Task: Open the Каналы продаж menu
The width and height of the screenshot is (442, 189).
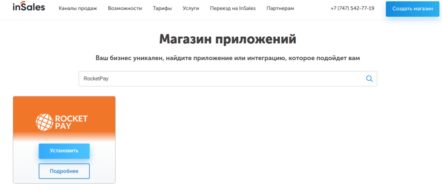Action: coord(78,8)
